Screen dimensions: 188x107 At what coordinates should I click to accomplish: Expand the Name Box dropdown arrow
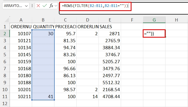[26, 6]
